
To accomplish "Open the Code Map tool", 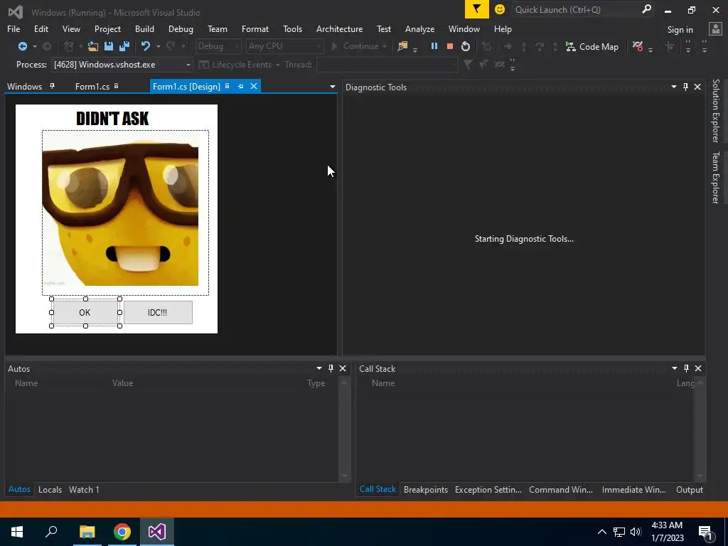I will 592,46.
